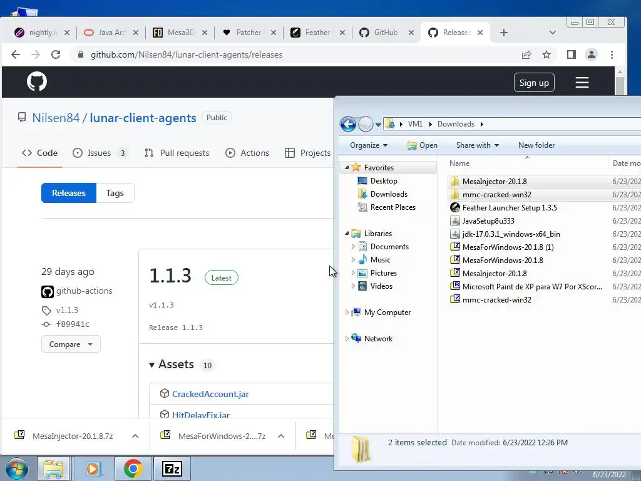Click the Sign up button

coord(534,83)
